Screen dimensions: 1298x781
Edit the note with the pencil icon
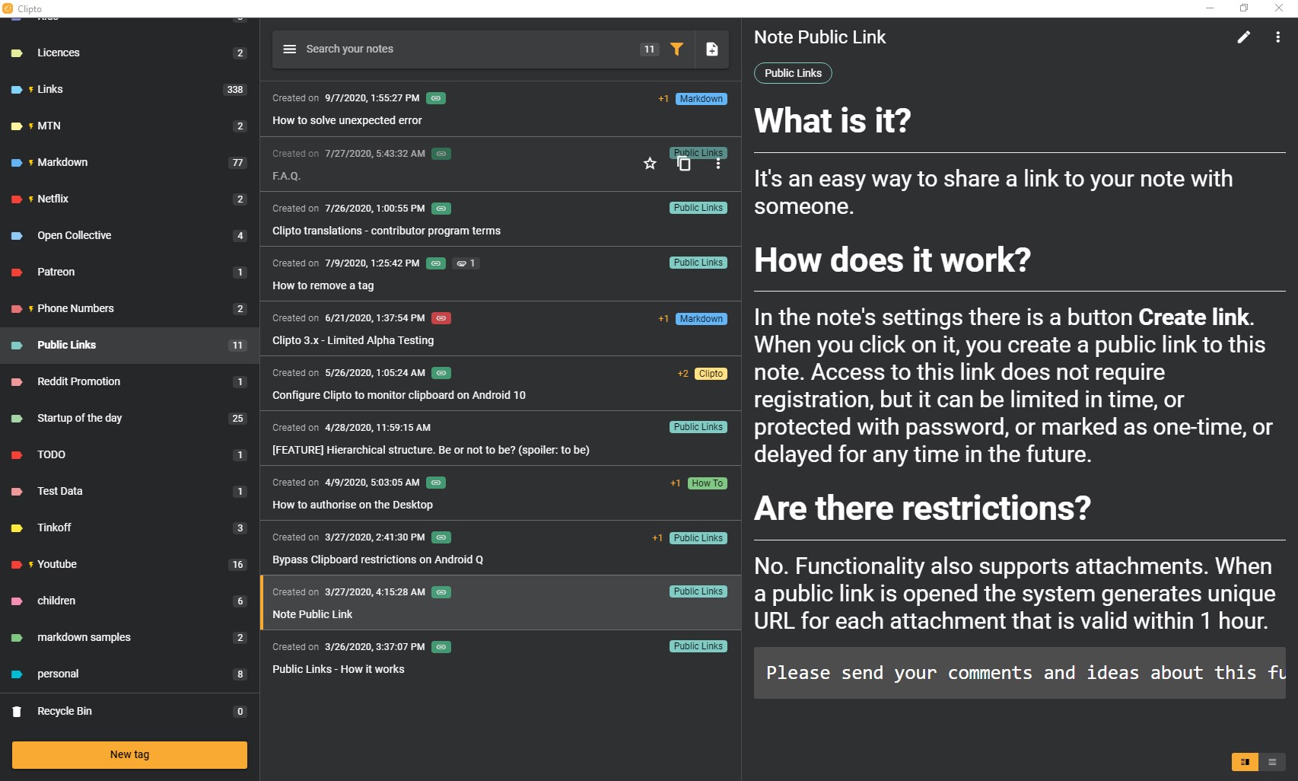1243,37
